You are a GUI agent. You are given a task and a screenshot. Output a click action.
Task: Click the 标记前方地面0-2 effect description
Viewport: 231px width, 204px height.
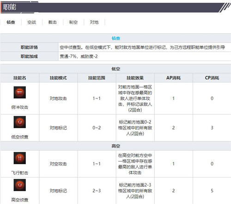(x=135, y=128)
